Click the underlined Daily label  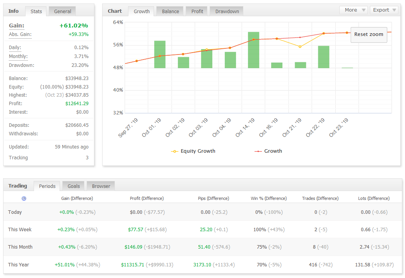click(x=15, y=48)
